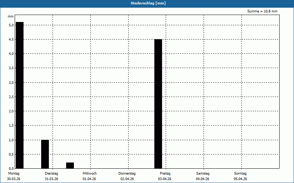
Task: Click the 0,5 y-axis value
Action: [x=11, y=154]
